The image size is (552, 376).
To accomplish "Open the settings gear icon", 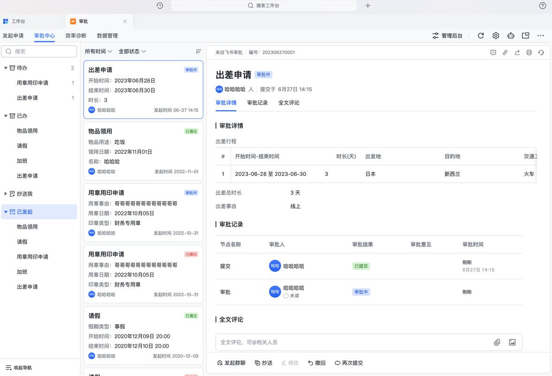I will click(x=496, y=36).
